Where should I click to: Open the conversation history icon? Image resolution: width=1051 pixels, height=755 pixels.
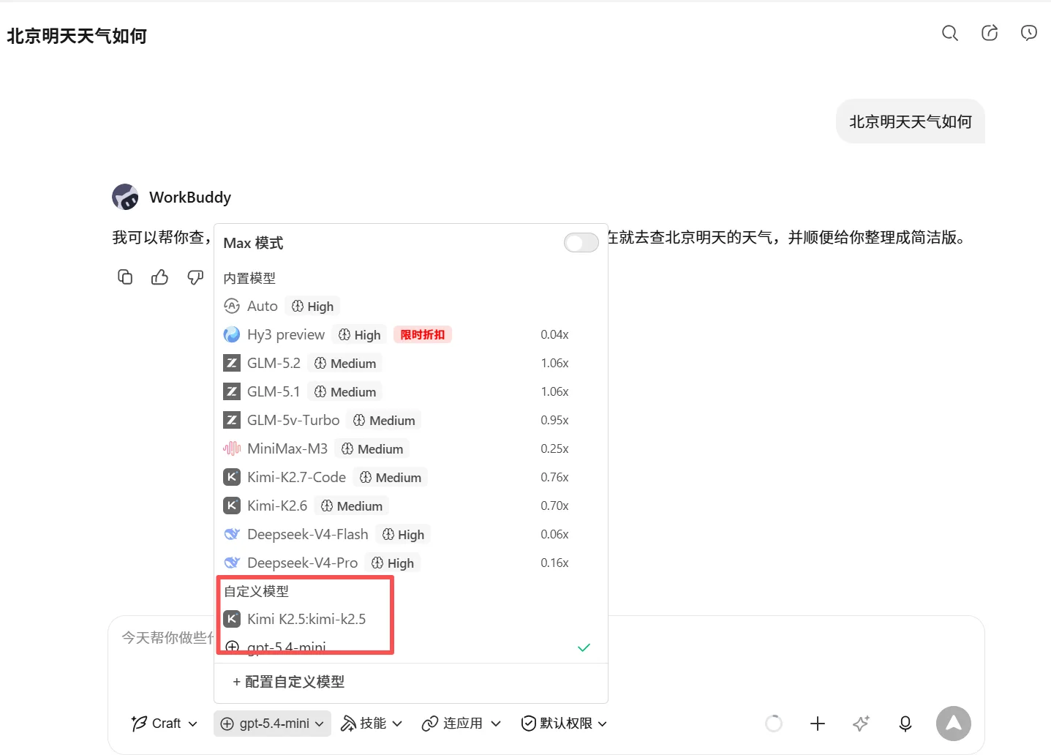(1029, 33)
